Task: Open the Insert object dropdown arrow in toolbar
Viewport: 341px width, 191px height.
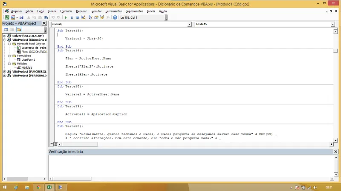Action: [x=17, y=17]
